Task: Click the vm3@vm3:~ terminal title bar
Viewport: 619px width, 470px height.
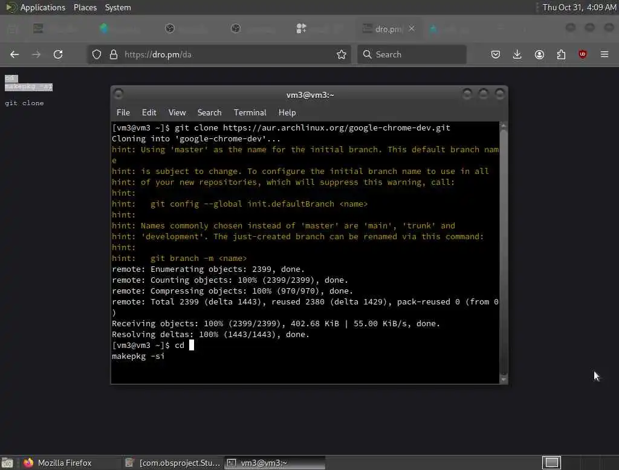Action: 310,95
